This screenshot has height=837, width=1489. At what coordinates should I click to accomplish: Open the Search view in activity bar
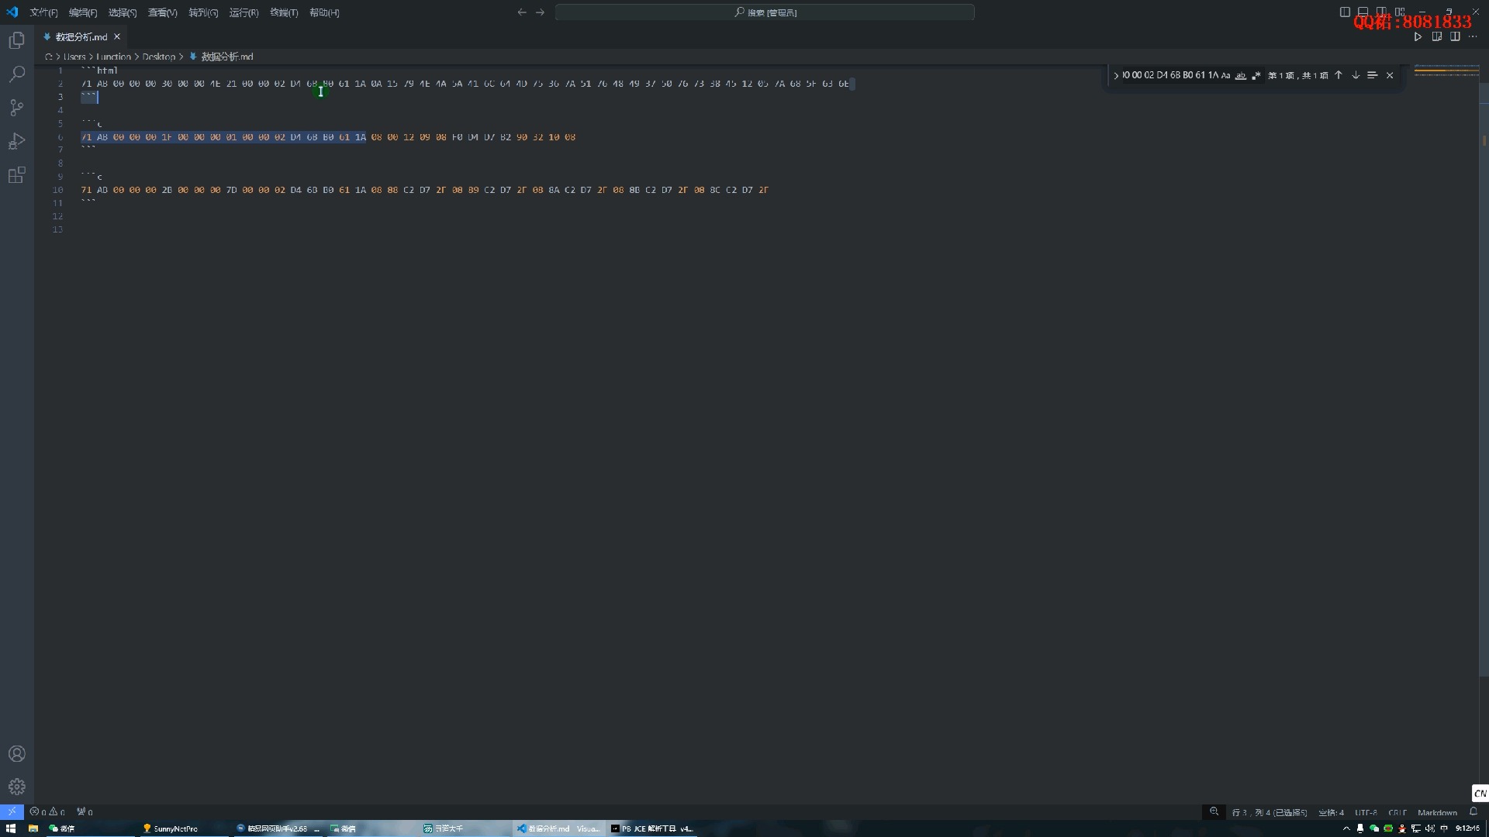(x=16, y=74)
